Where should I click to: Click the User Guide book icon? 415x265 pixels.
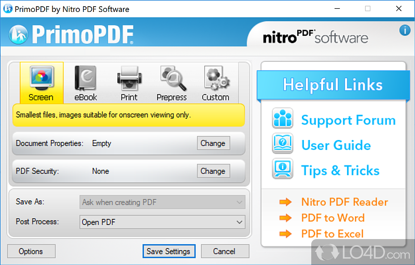[x=282, y=143]
